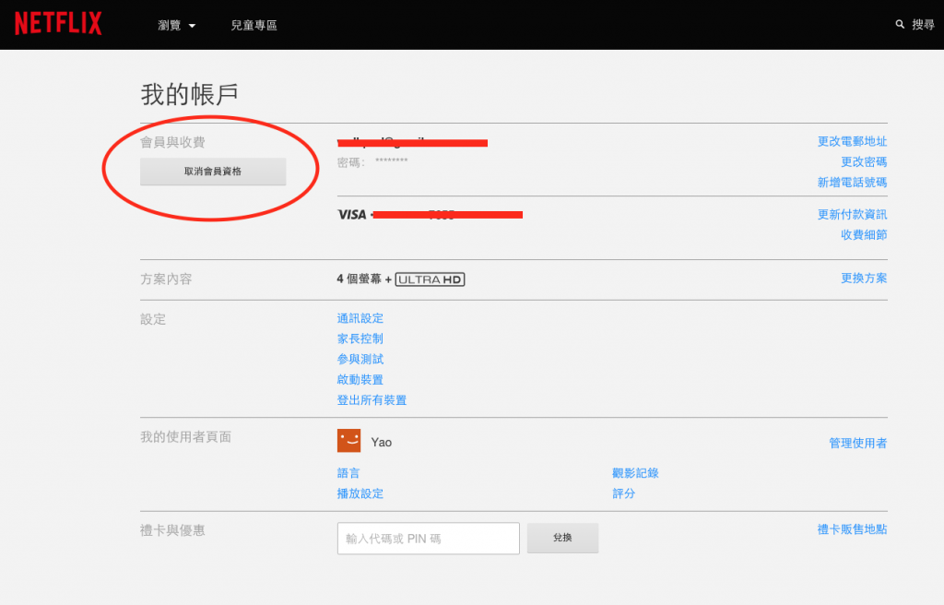Click the Yao profile name

pos(381,443)
